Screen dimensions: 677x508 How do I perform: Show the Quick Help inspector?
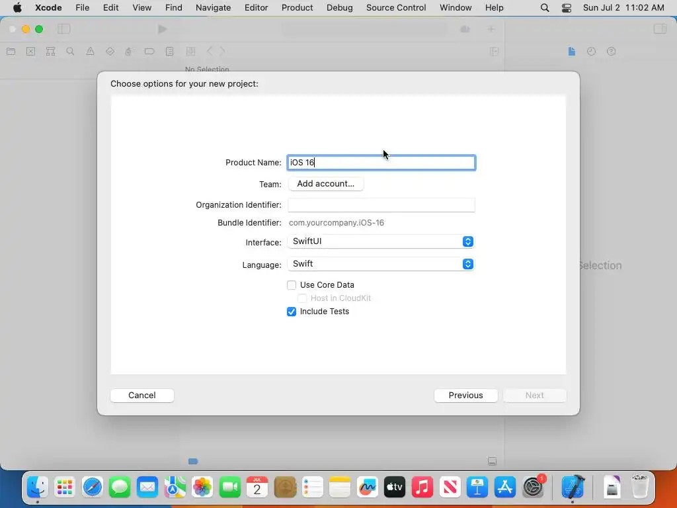point(611,52)
